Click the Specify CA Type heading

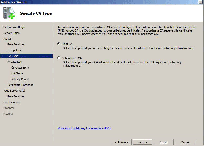point(36,13)
